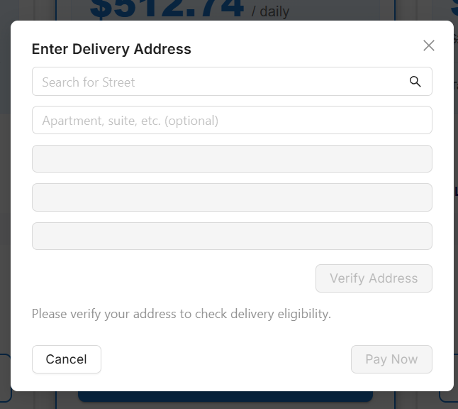Click the Enter Delivery Address heading
This screenshot has height=409, width=458.
click(x=111, y=49)
